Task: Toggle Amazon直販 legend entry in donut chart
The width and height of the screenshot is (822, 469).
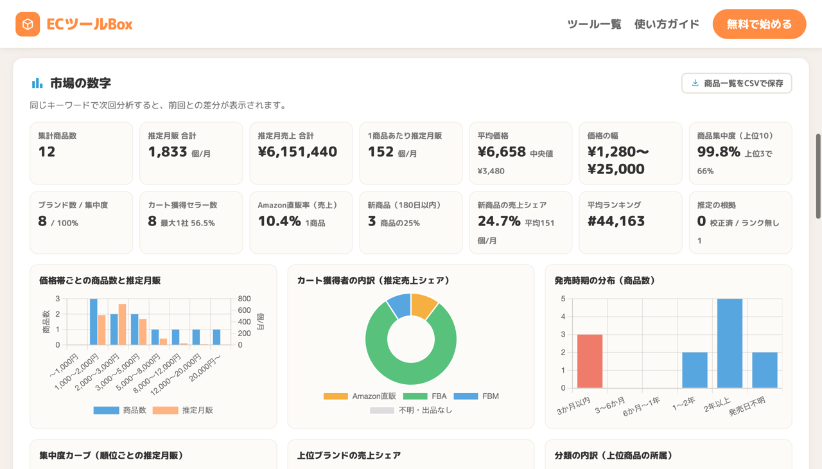Action: click(x=360, y=396)
